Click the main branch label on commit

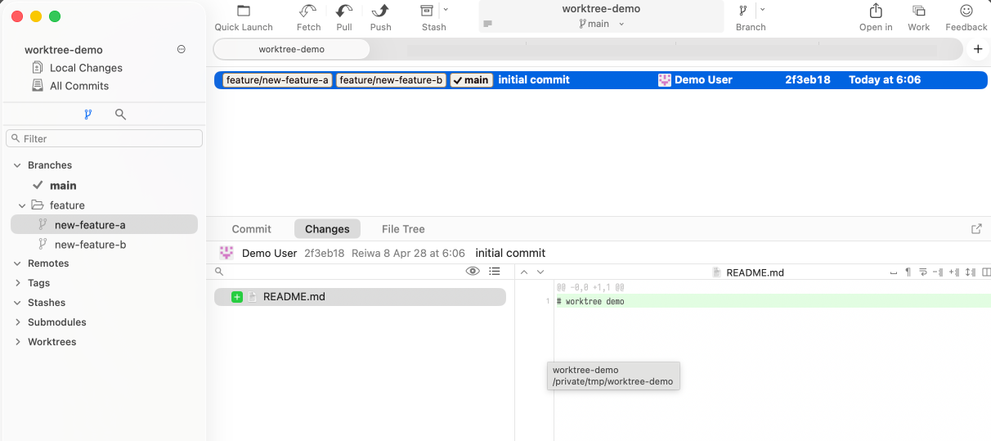[472, 80]
